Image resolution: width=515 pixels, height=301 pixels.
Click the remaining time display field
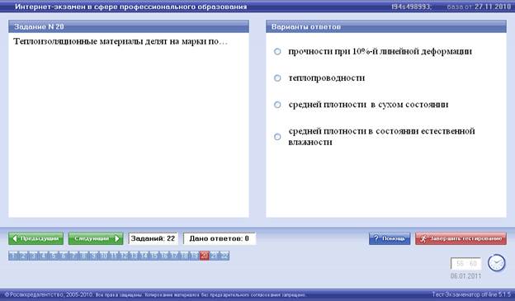[x=466, y=264]
